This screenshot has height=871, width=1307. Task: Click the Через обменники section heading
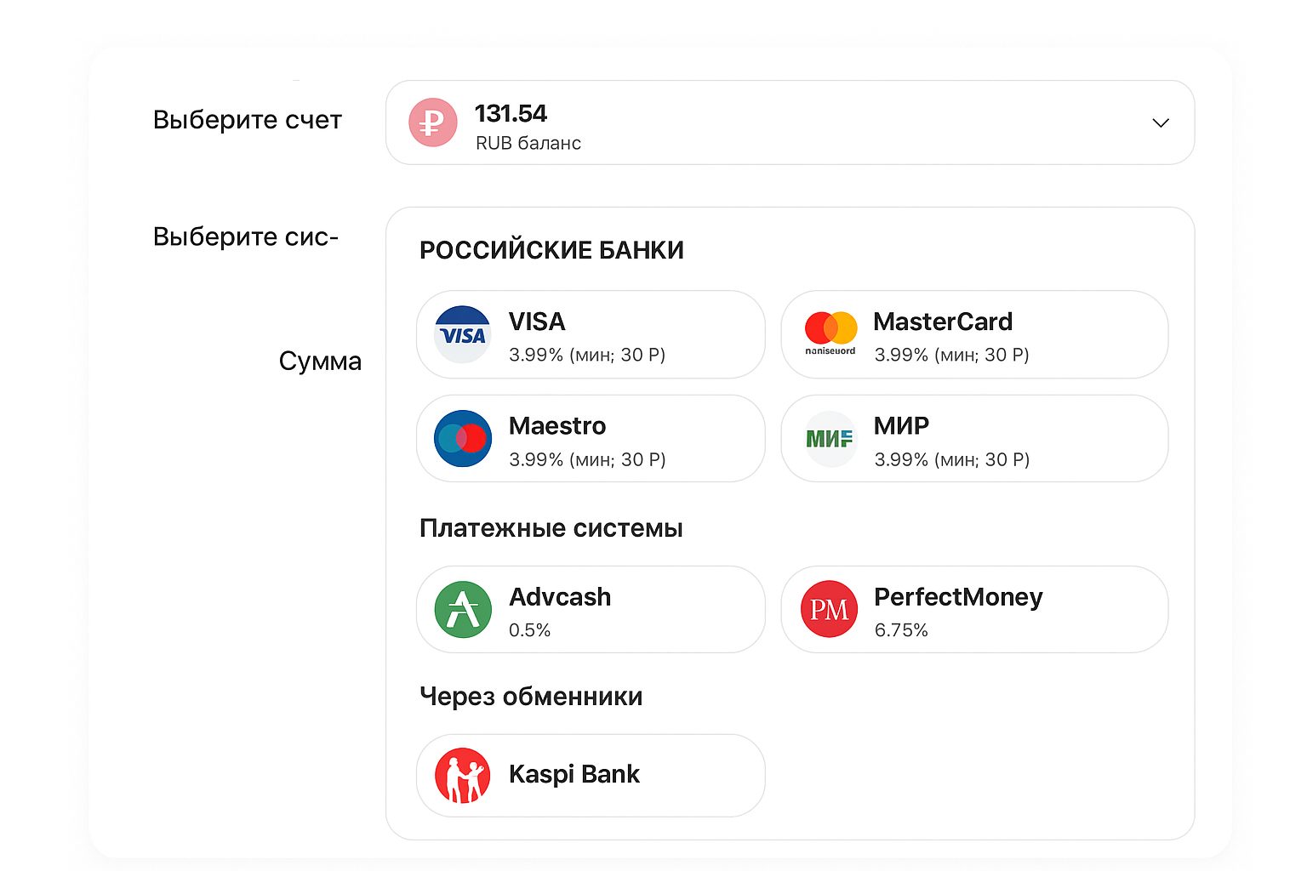[x=531, y=697]
